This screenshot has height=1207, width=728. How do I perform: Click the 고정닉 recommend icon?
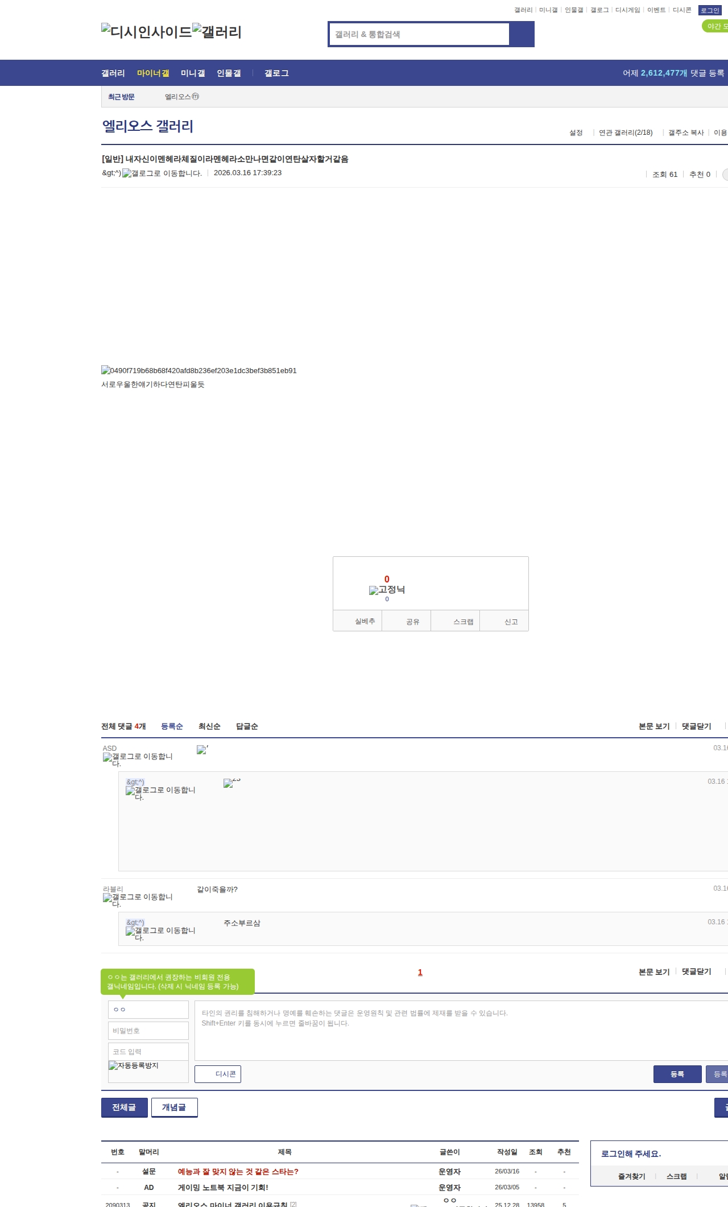[387, 590]
